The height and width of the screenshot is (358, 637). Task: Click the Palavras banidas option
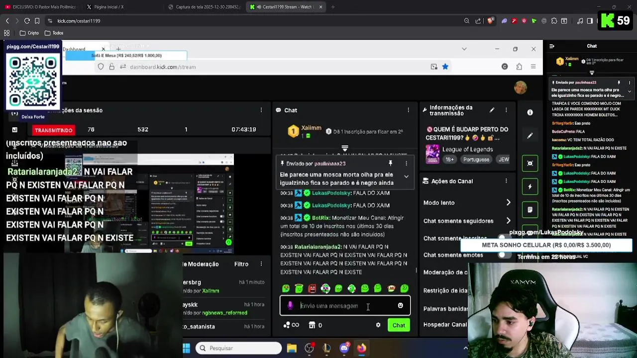(446, 309)
